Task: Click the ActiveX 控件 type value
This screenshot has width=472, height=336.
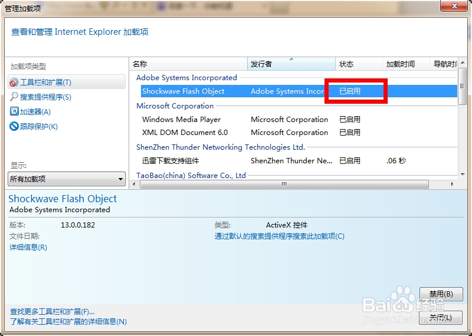Action: [287, 225]
